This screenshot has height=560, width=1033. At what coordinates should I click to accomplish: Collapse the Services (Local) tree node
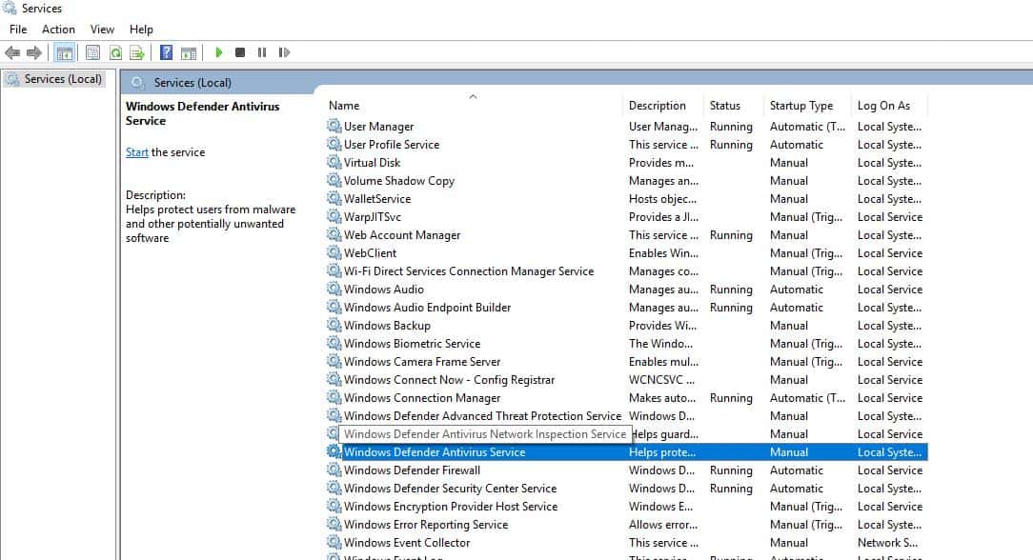(57, 79)
